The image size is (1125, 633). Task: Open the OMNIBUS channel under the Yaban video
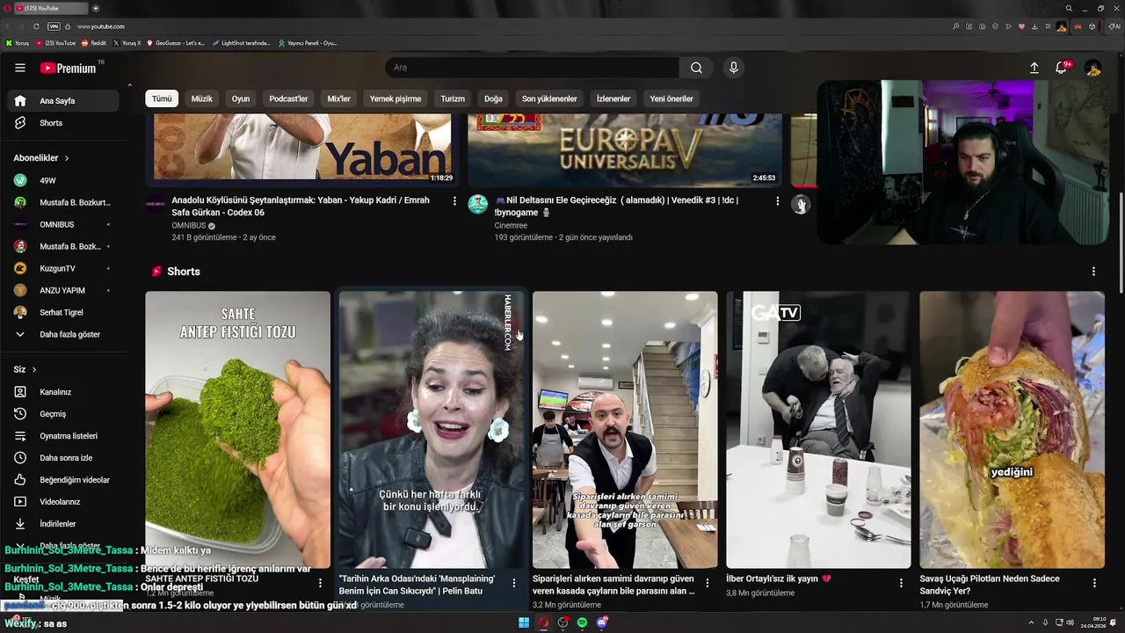coord(189,226)
